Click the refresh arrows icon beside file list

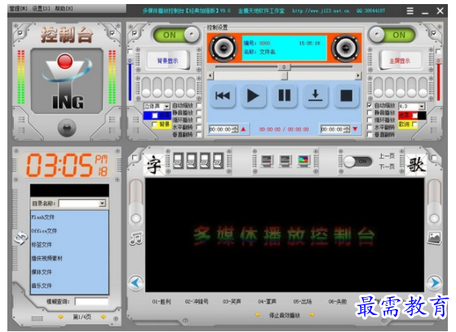click(20, 238)
